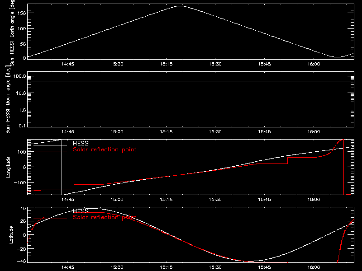Click 15:45 time label under Latitude plot
Viewport: 362px width, 271px height.
click(264, 267)
